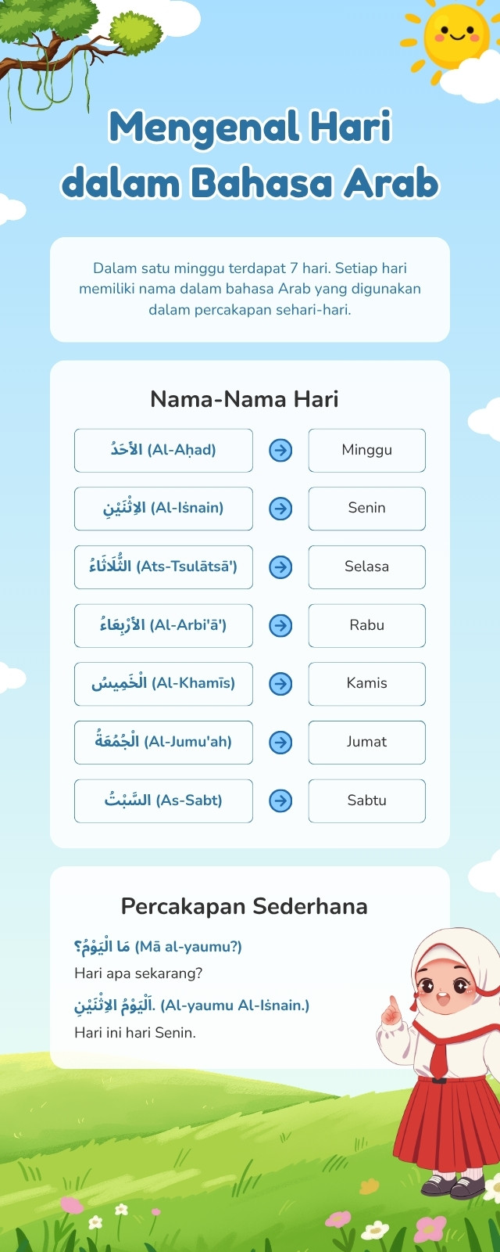Click the Mā al-yaumu question line
Screen dimensions: 500x1252
[158, 947]
